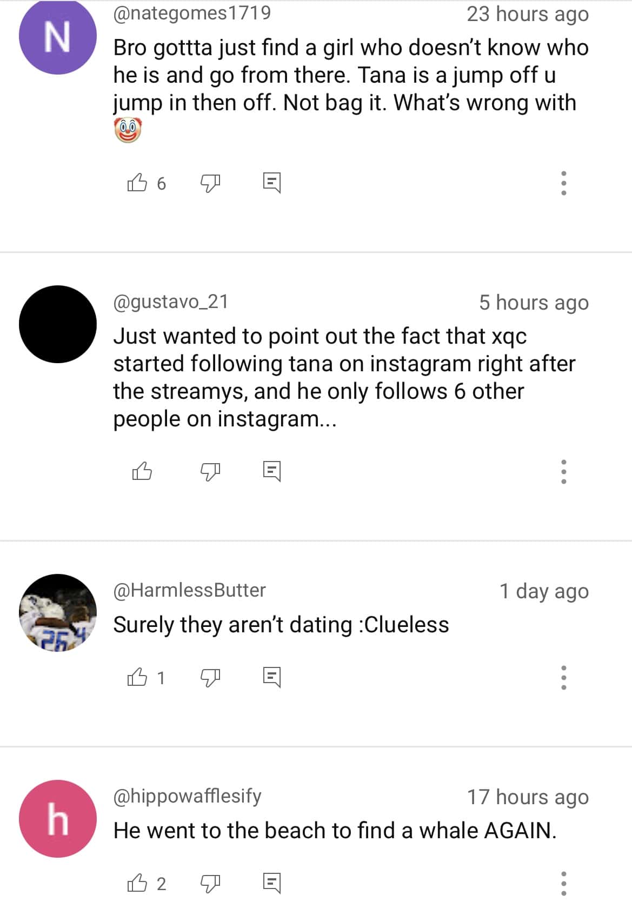Like the @hippowafflesify whale comment
Image resolution: width=632 pixels, height=915 pixels.
(x=137, y=883)
